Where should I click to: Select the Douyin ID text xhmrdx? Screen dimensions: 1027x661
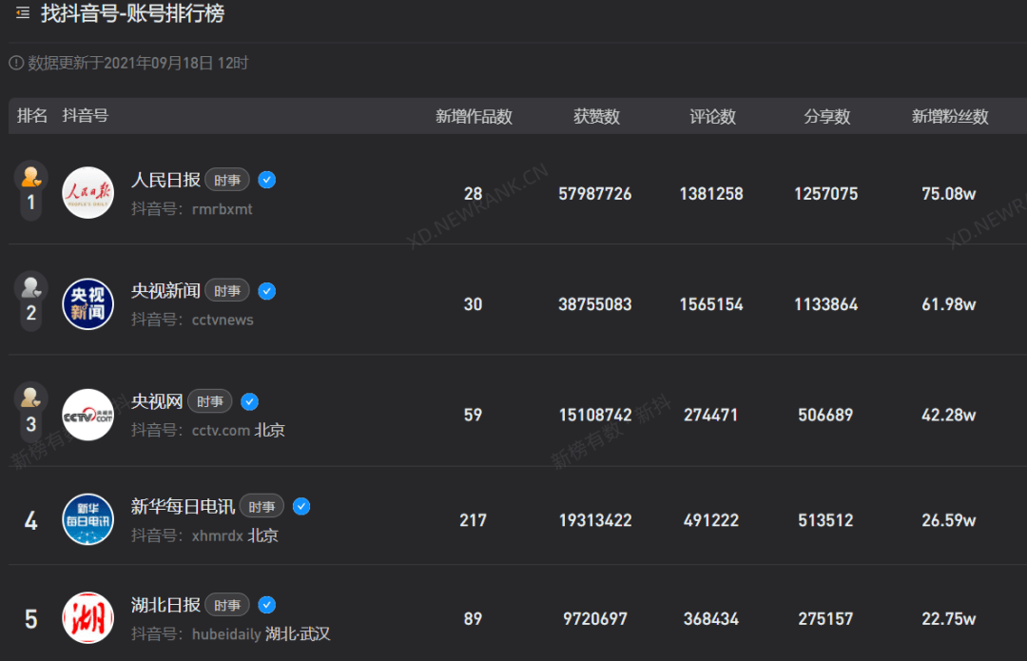[218, 535]
